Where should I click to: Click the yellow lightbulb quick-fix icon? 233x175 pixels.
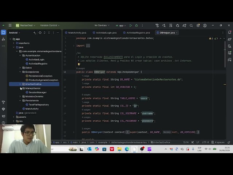[79, 65]
